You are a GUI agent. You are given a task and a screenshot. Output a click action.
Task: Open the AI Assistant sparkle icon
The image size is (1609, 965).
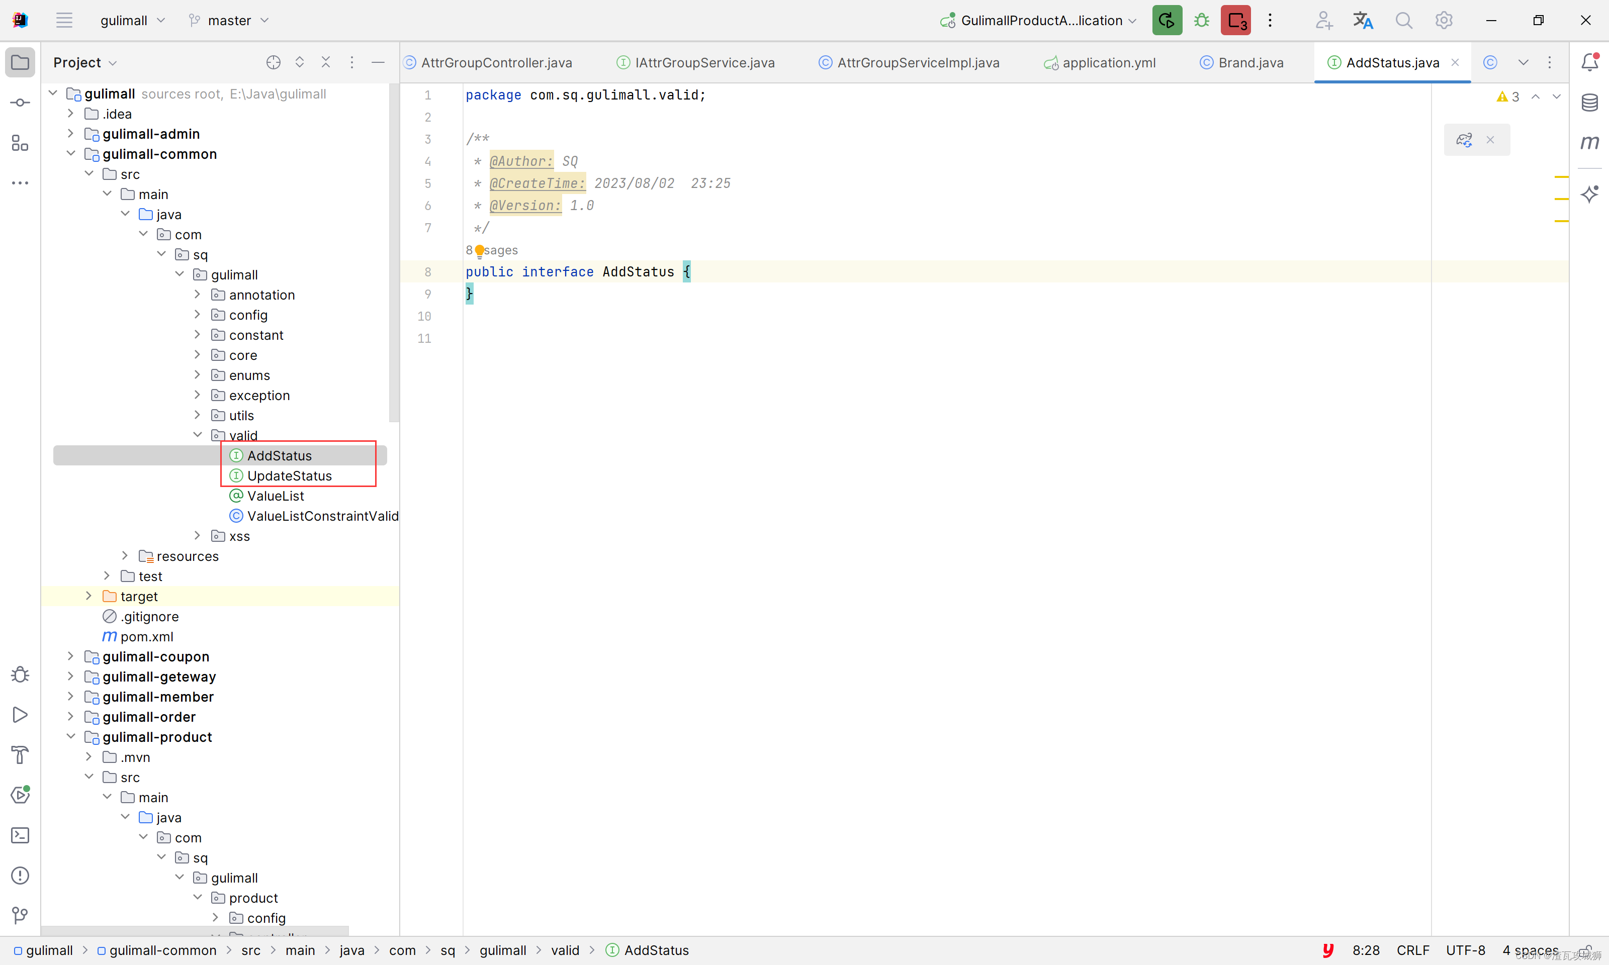pyautogui.click(x=1589, y=194)
